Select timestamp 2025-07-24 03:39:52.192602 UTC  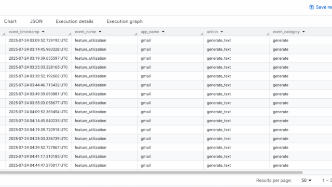[38, 76]
